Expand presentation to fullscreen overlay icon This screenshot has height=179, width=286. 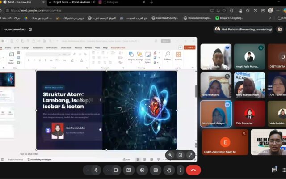(x=190, y=155)
